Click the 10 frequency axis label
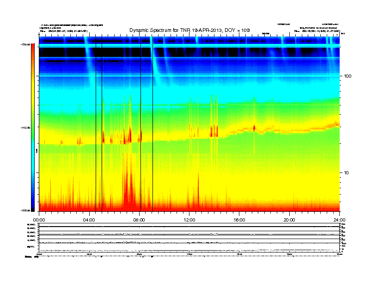Image resolution: width=366 pixels, height=283 pixels. [347, 173]
